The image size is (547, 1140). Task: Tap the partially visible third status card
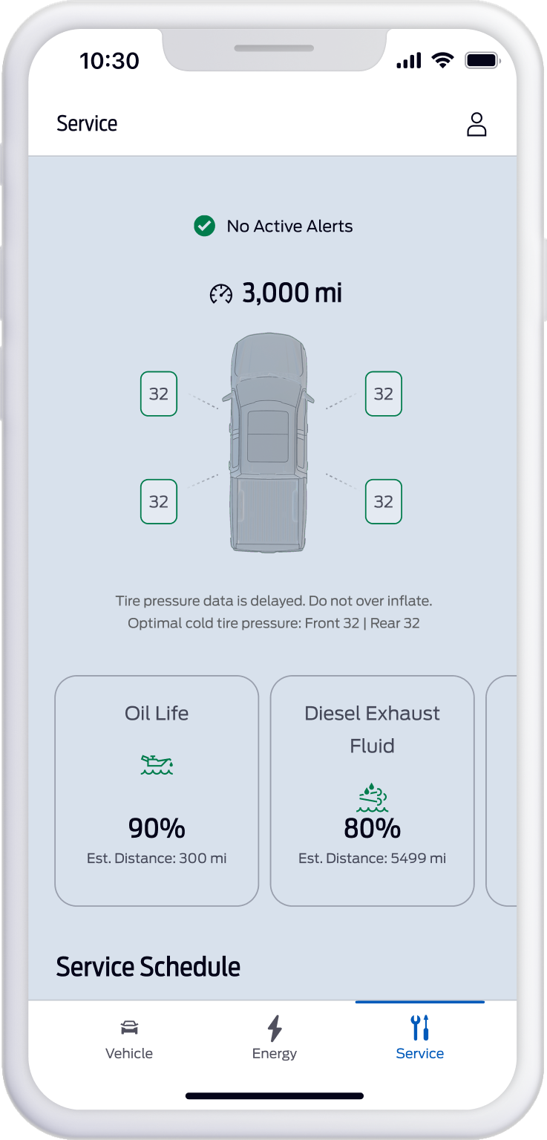tap(502, 790)
